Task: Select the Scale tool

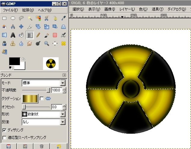Action: tap(47, 27)
